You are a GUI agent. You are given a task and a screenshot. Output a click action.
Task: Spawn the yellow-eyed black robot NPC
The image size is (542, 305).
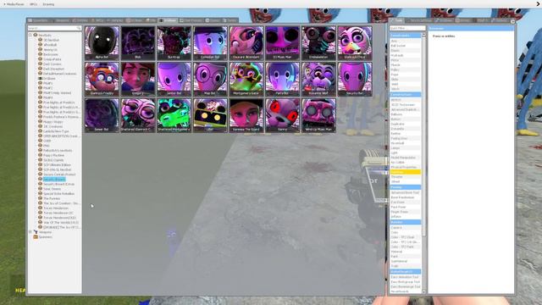210,115
